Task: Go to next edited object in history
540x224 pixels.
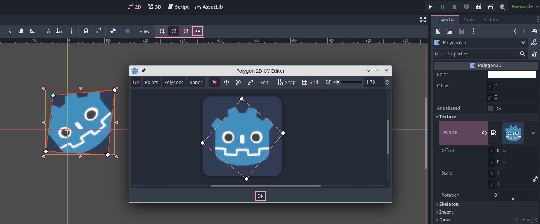Action: [524, 31]
